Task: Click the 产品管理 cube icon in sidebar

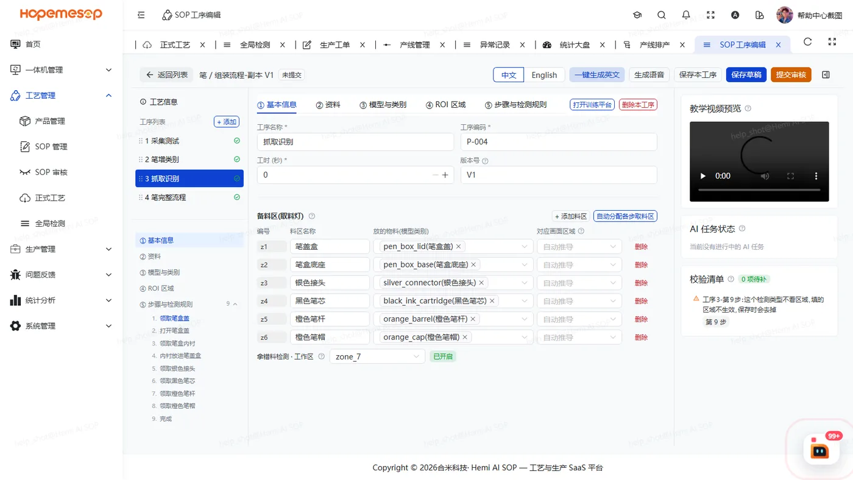Action: (25, 121)
